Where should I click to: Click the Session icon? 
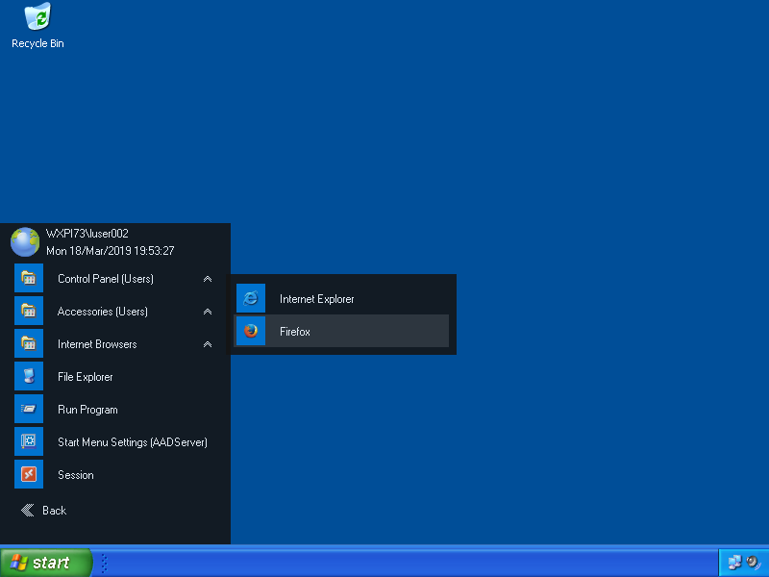[x=29, y=475]
